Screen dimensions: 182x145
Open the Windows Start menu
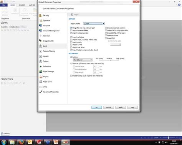pyautogui.click(x=4, y=142)
